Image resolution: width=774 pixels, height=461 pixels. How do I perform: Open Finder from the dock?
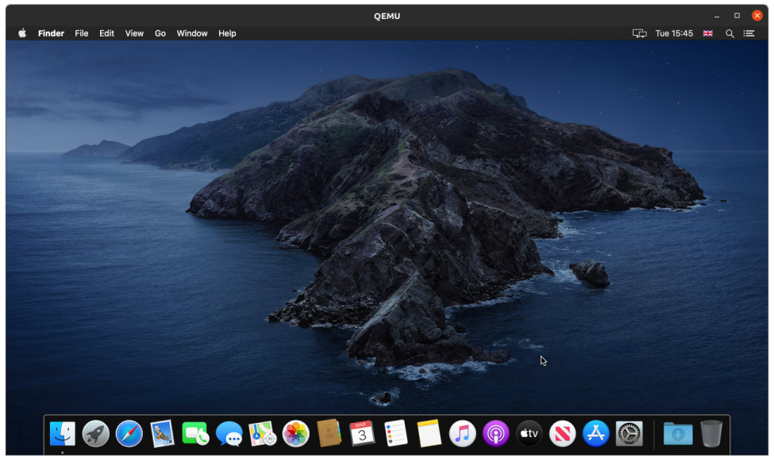[63, 433]
